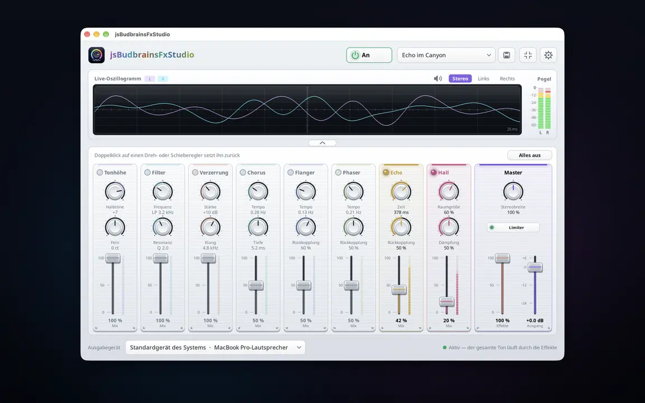Click inside the live oscillogram display
This screenshot has width=645, height=403.
coord(307,110)
